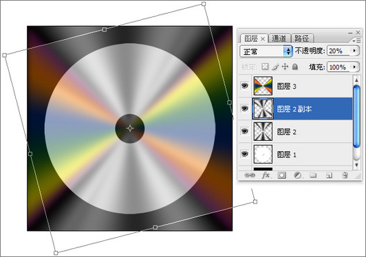Expand the opacity 20% slider arrow
The height and width of the screenshot is (257, 366).
coord(354,51)
